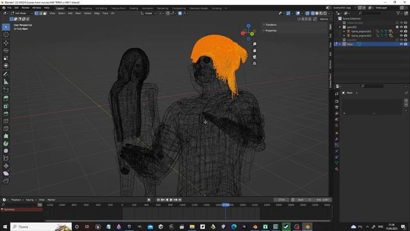
Task: Select the Knife tool
Action: pos(6,128)
